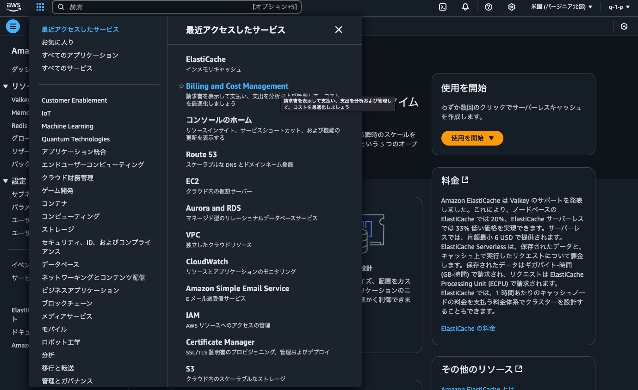Open 管理とガバナンス category

coord(67,381)
